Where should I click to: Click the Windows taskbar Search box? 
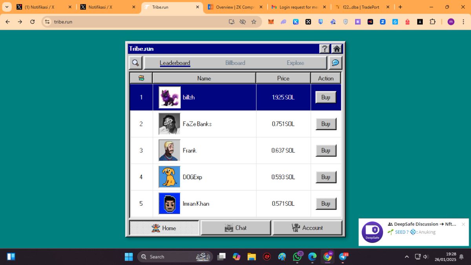(x=175, y=257)
